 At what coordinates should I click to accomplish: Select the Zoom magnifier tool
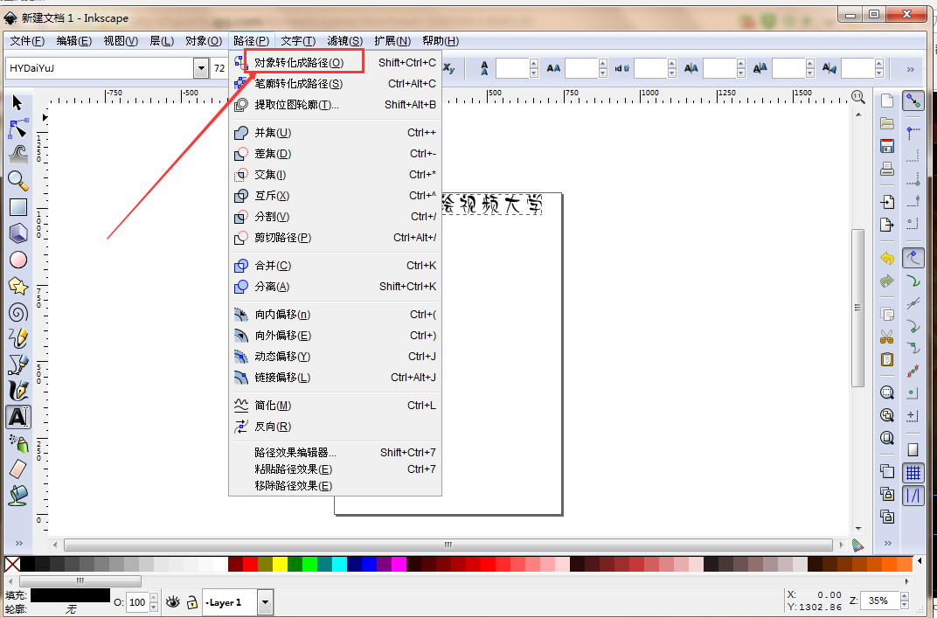pyautogui.click(x=17, y=181)
